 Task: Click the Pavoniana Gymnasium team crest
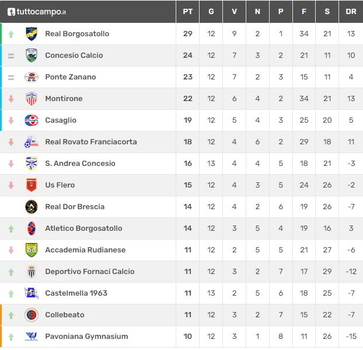(x=32, y=337)
